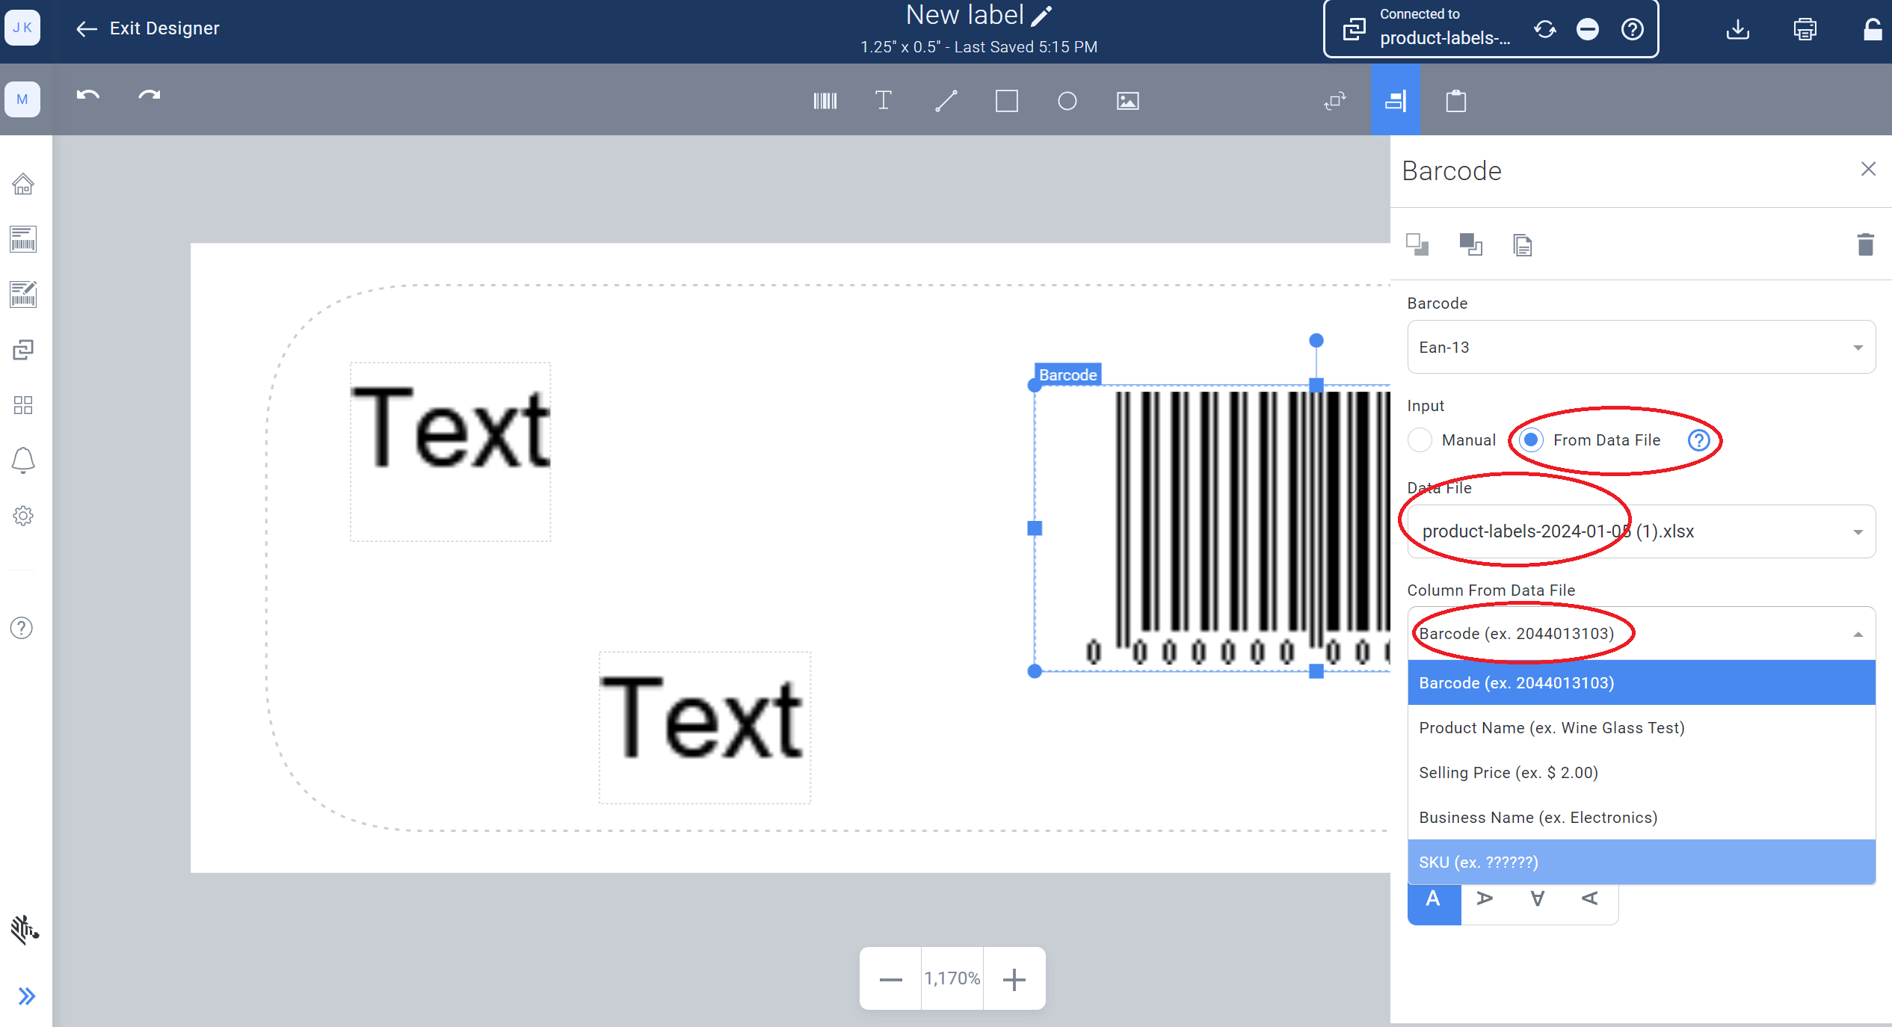Screen dimensions: 1892x1027
Task: Choose Product Name column option
Action: pos(1641,727)
